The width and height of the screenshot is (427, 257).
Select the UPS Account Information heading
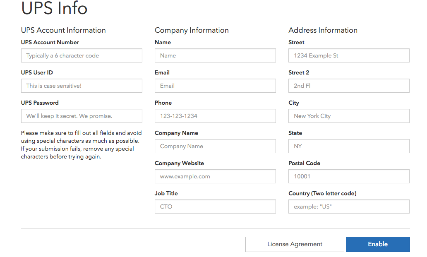click(x=63, y=30)
